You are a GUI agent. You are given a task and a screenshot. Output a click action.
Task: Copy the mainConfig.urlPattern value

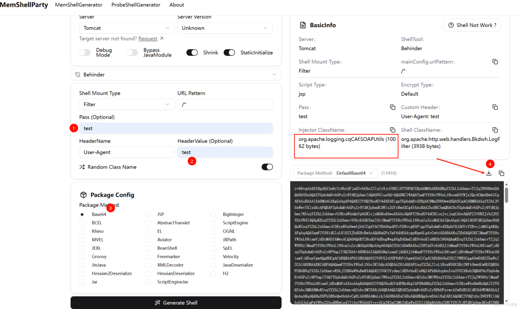(495, 62)
